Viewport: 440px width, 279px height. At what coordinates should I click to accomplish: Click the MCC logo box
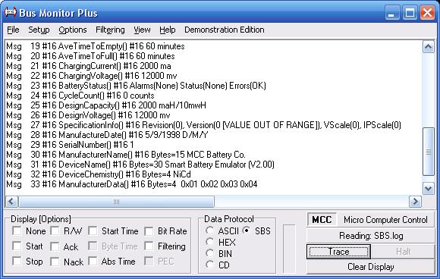[322, 220]
